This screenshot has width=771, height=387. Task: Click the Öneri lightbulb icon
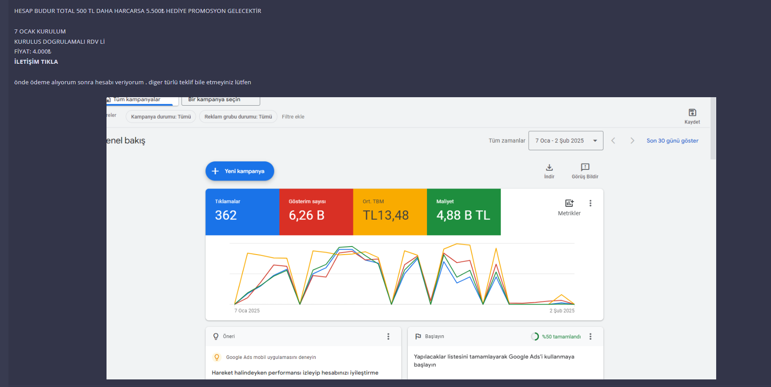click(x=216, y=336)
